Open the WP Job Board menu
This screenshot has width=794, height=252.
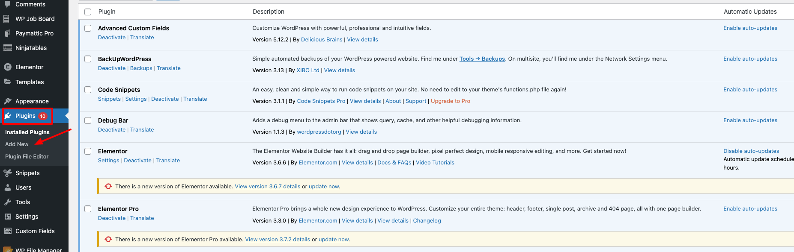click(x=34, y=19)
